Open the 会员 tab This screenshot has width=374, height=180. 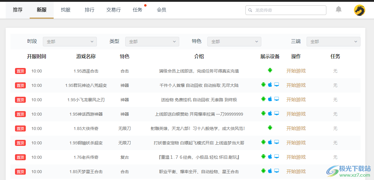point(162,10)
